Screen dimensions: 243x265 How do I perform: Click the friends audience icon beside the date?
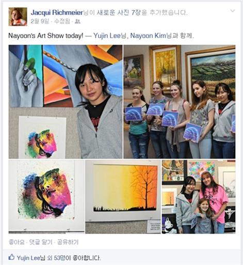(78, 22)
